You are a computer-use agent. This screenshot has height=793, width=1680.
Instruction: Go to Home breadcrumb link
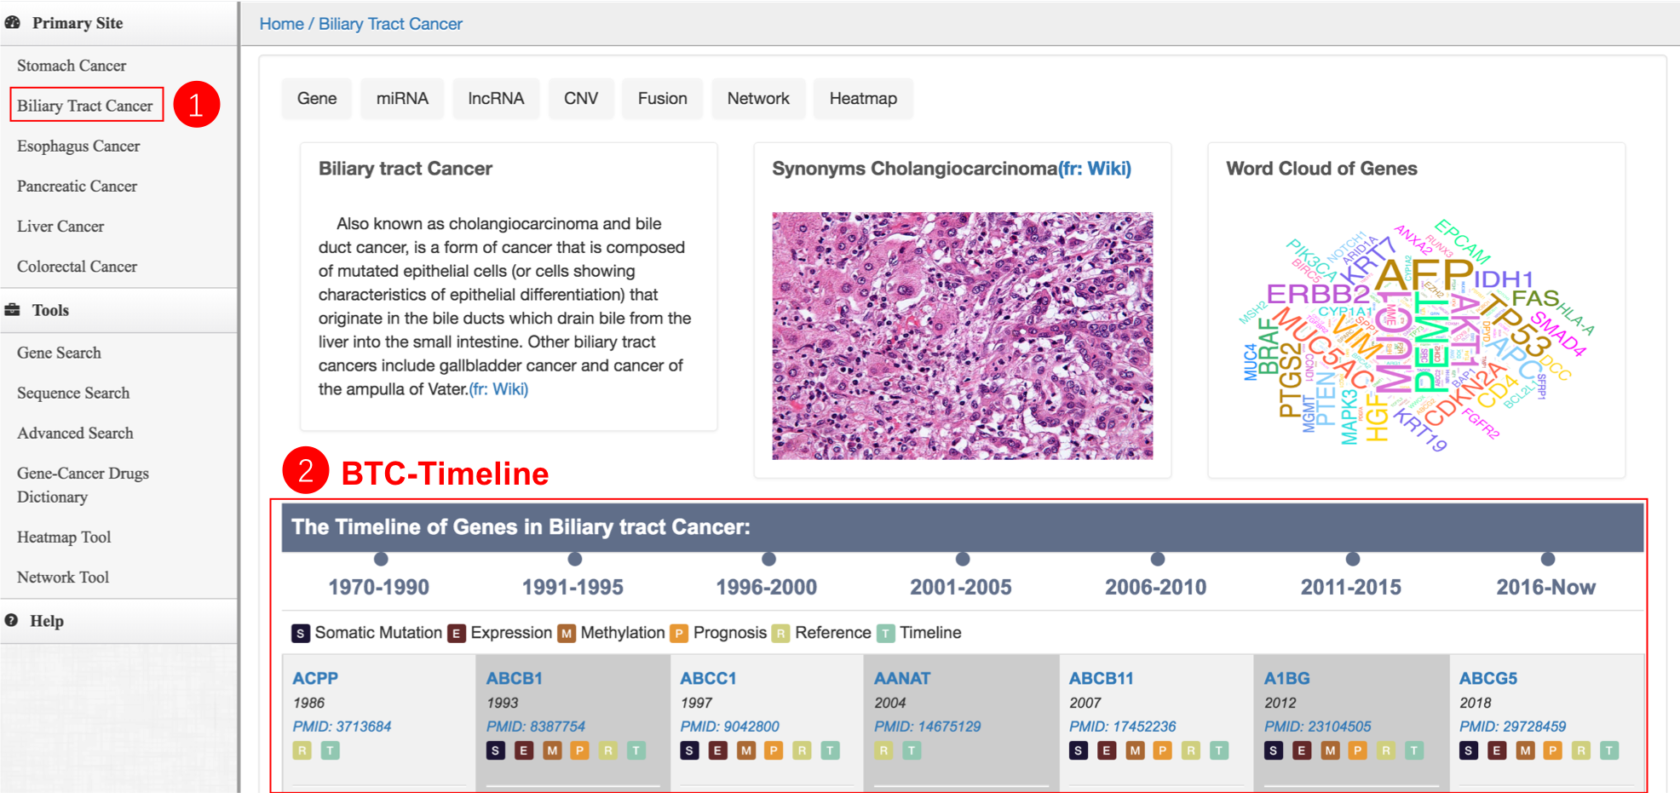(x=281, y=24)
